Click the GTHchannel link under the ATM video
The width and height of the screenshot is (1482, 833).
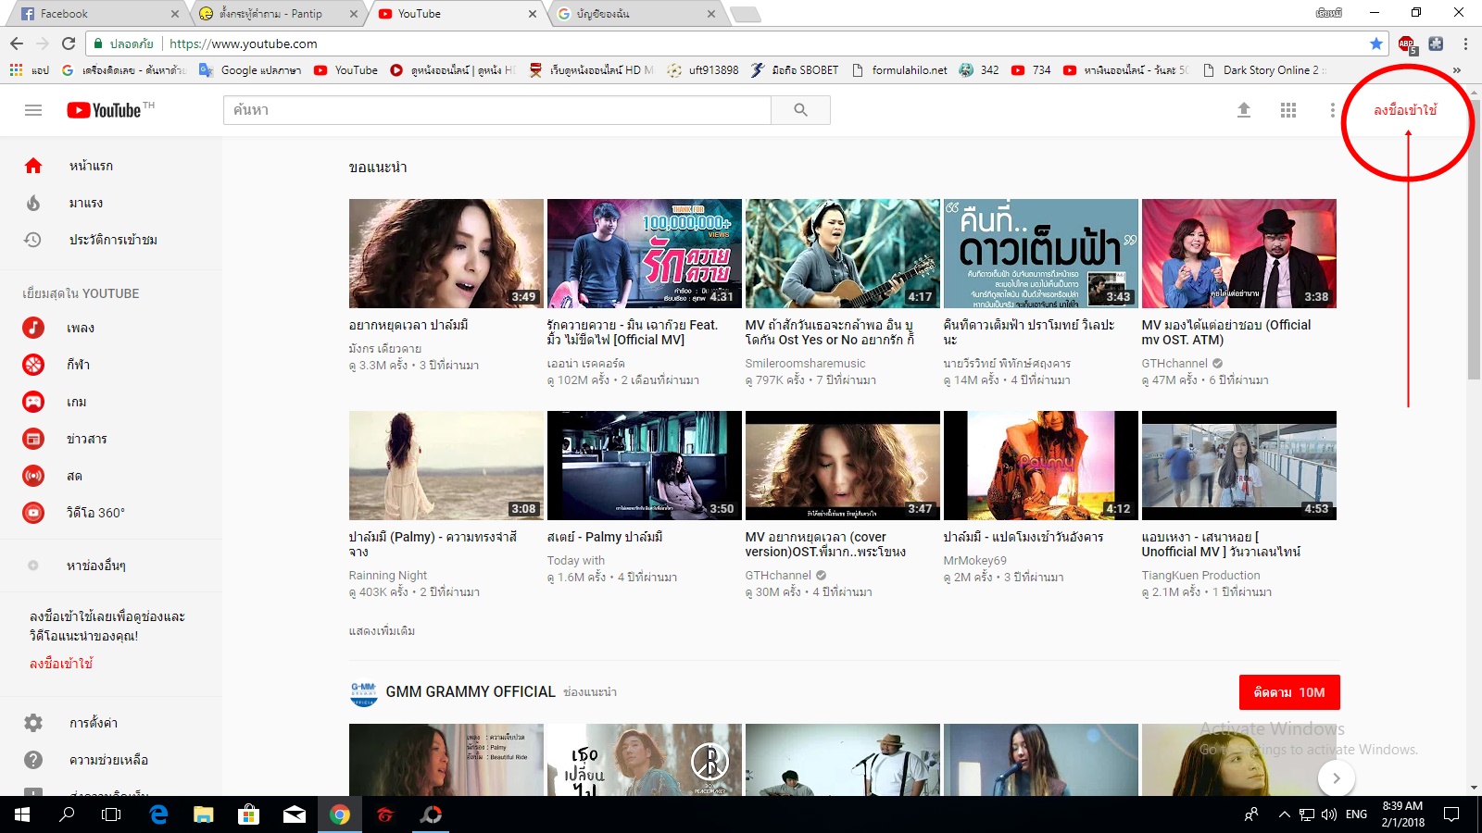point(1174,364)
